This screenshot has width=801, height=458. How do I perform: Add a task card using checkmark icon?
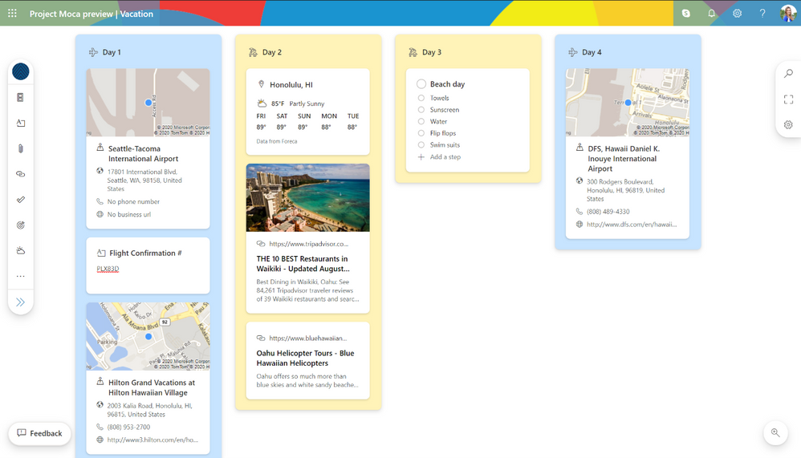tap(20, 199)
